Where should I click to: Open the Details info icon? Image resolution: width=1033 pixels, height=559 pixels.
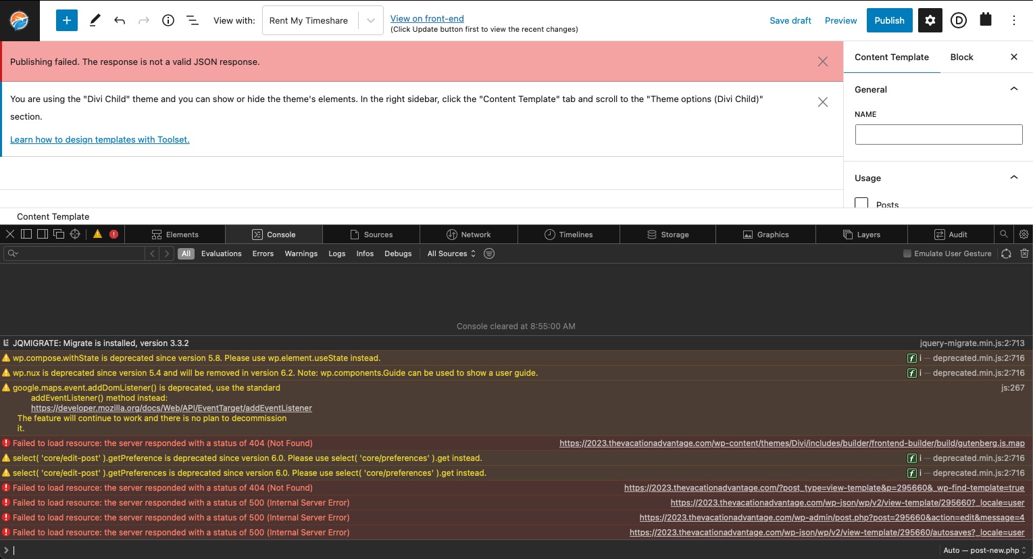(168, 20)
